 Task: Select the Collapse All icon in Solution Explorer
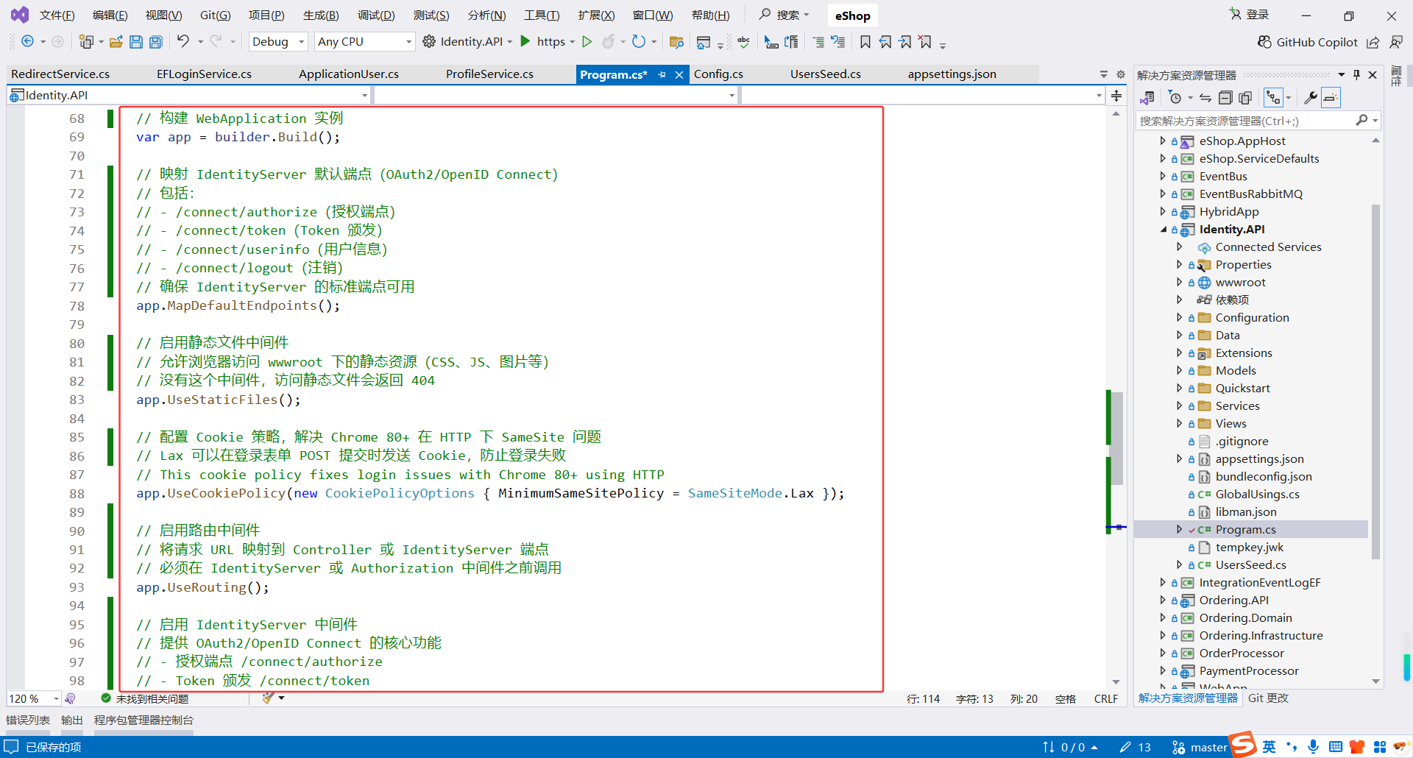1225,97
